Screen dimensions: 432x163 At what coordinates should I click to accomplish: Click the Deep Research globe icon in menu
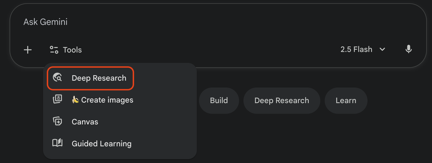[x=57, y=78]
